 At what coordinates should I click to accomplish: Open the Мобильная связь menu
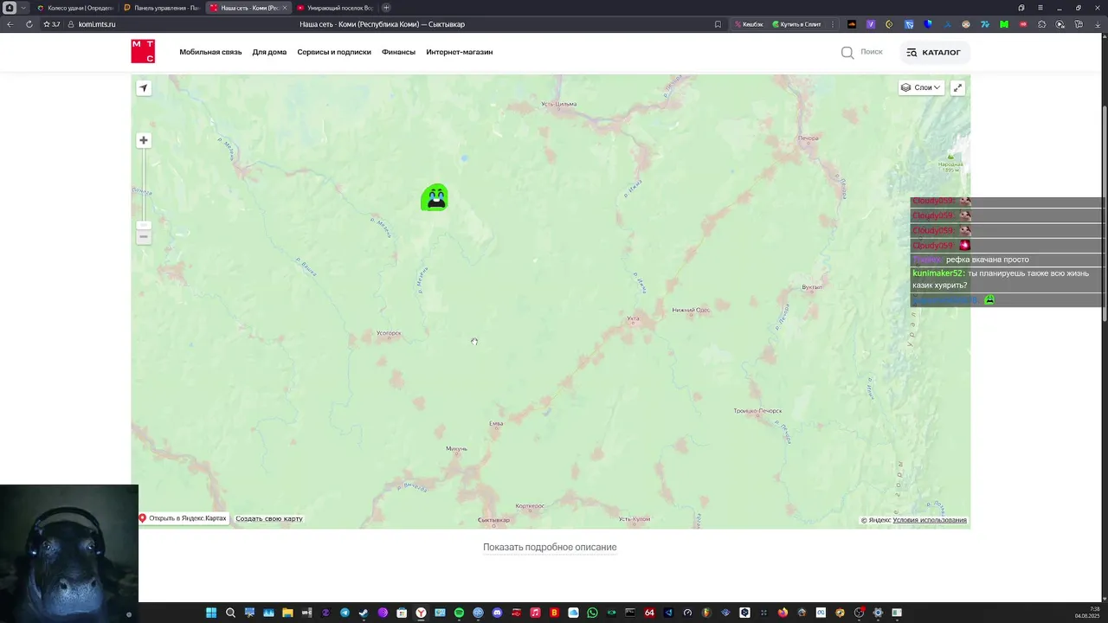[210, 52]
